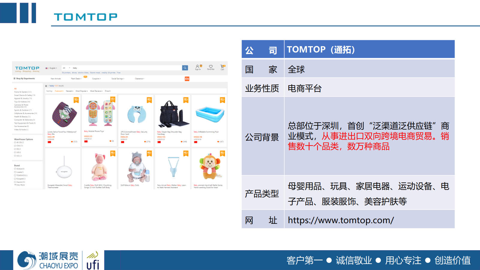
Task: Open Apparel & Jewelry category link
Action: click(23, 98)
